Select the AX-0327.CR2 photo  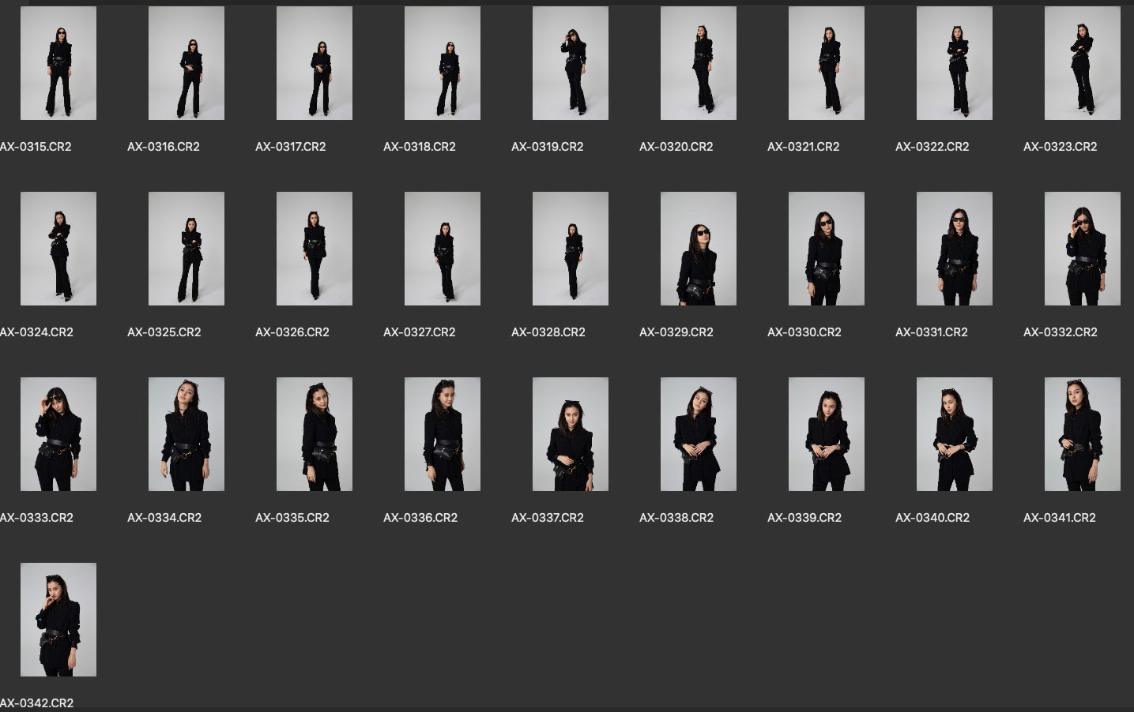(x=443, y=249)
